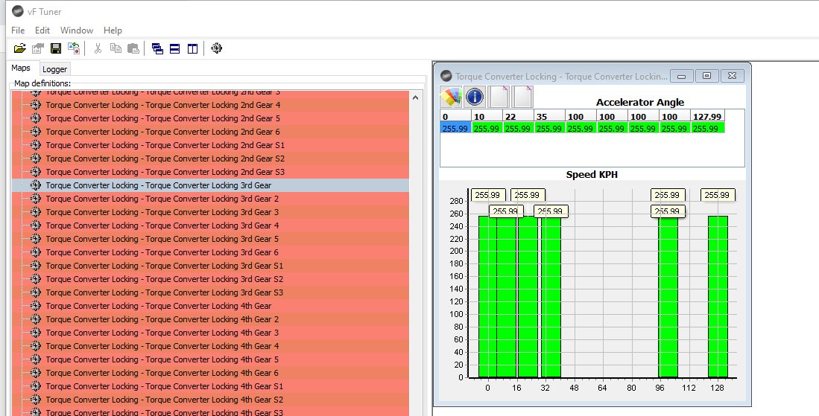The width and height of the screenshot is (819, 416).
Task: Cascade windows using the toolbar icon
Action: tap(157, 48)
